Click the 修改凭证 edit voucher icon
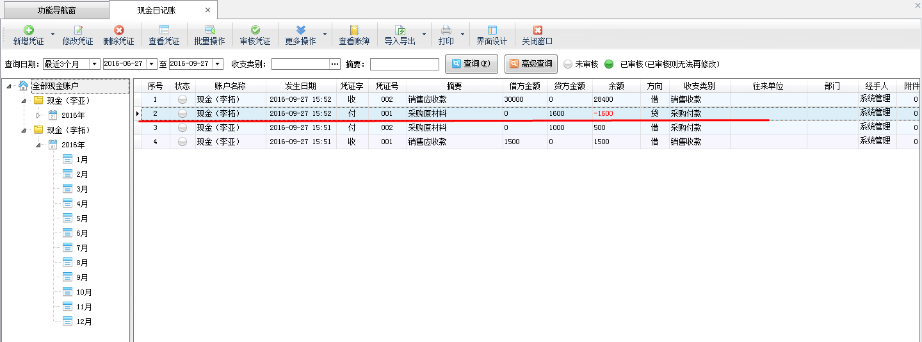Screen dimensions: 922x342 point(78,30)
